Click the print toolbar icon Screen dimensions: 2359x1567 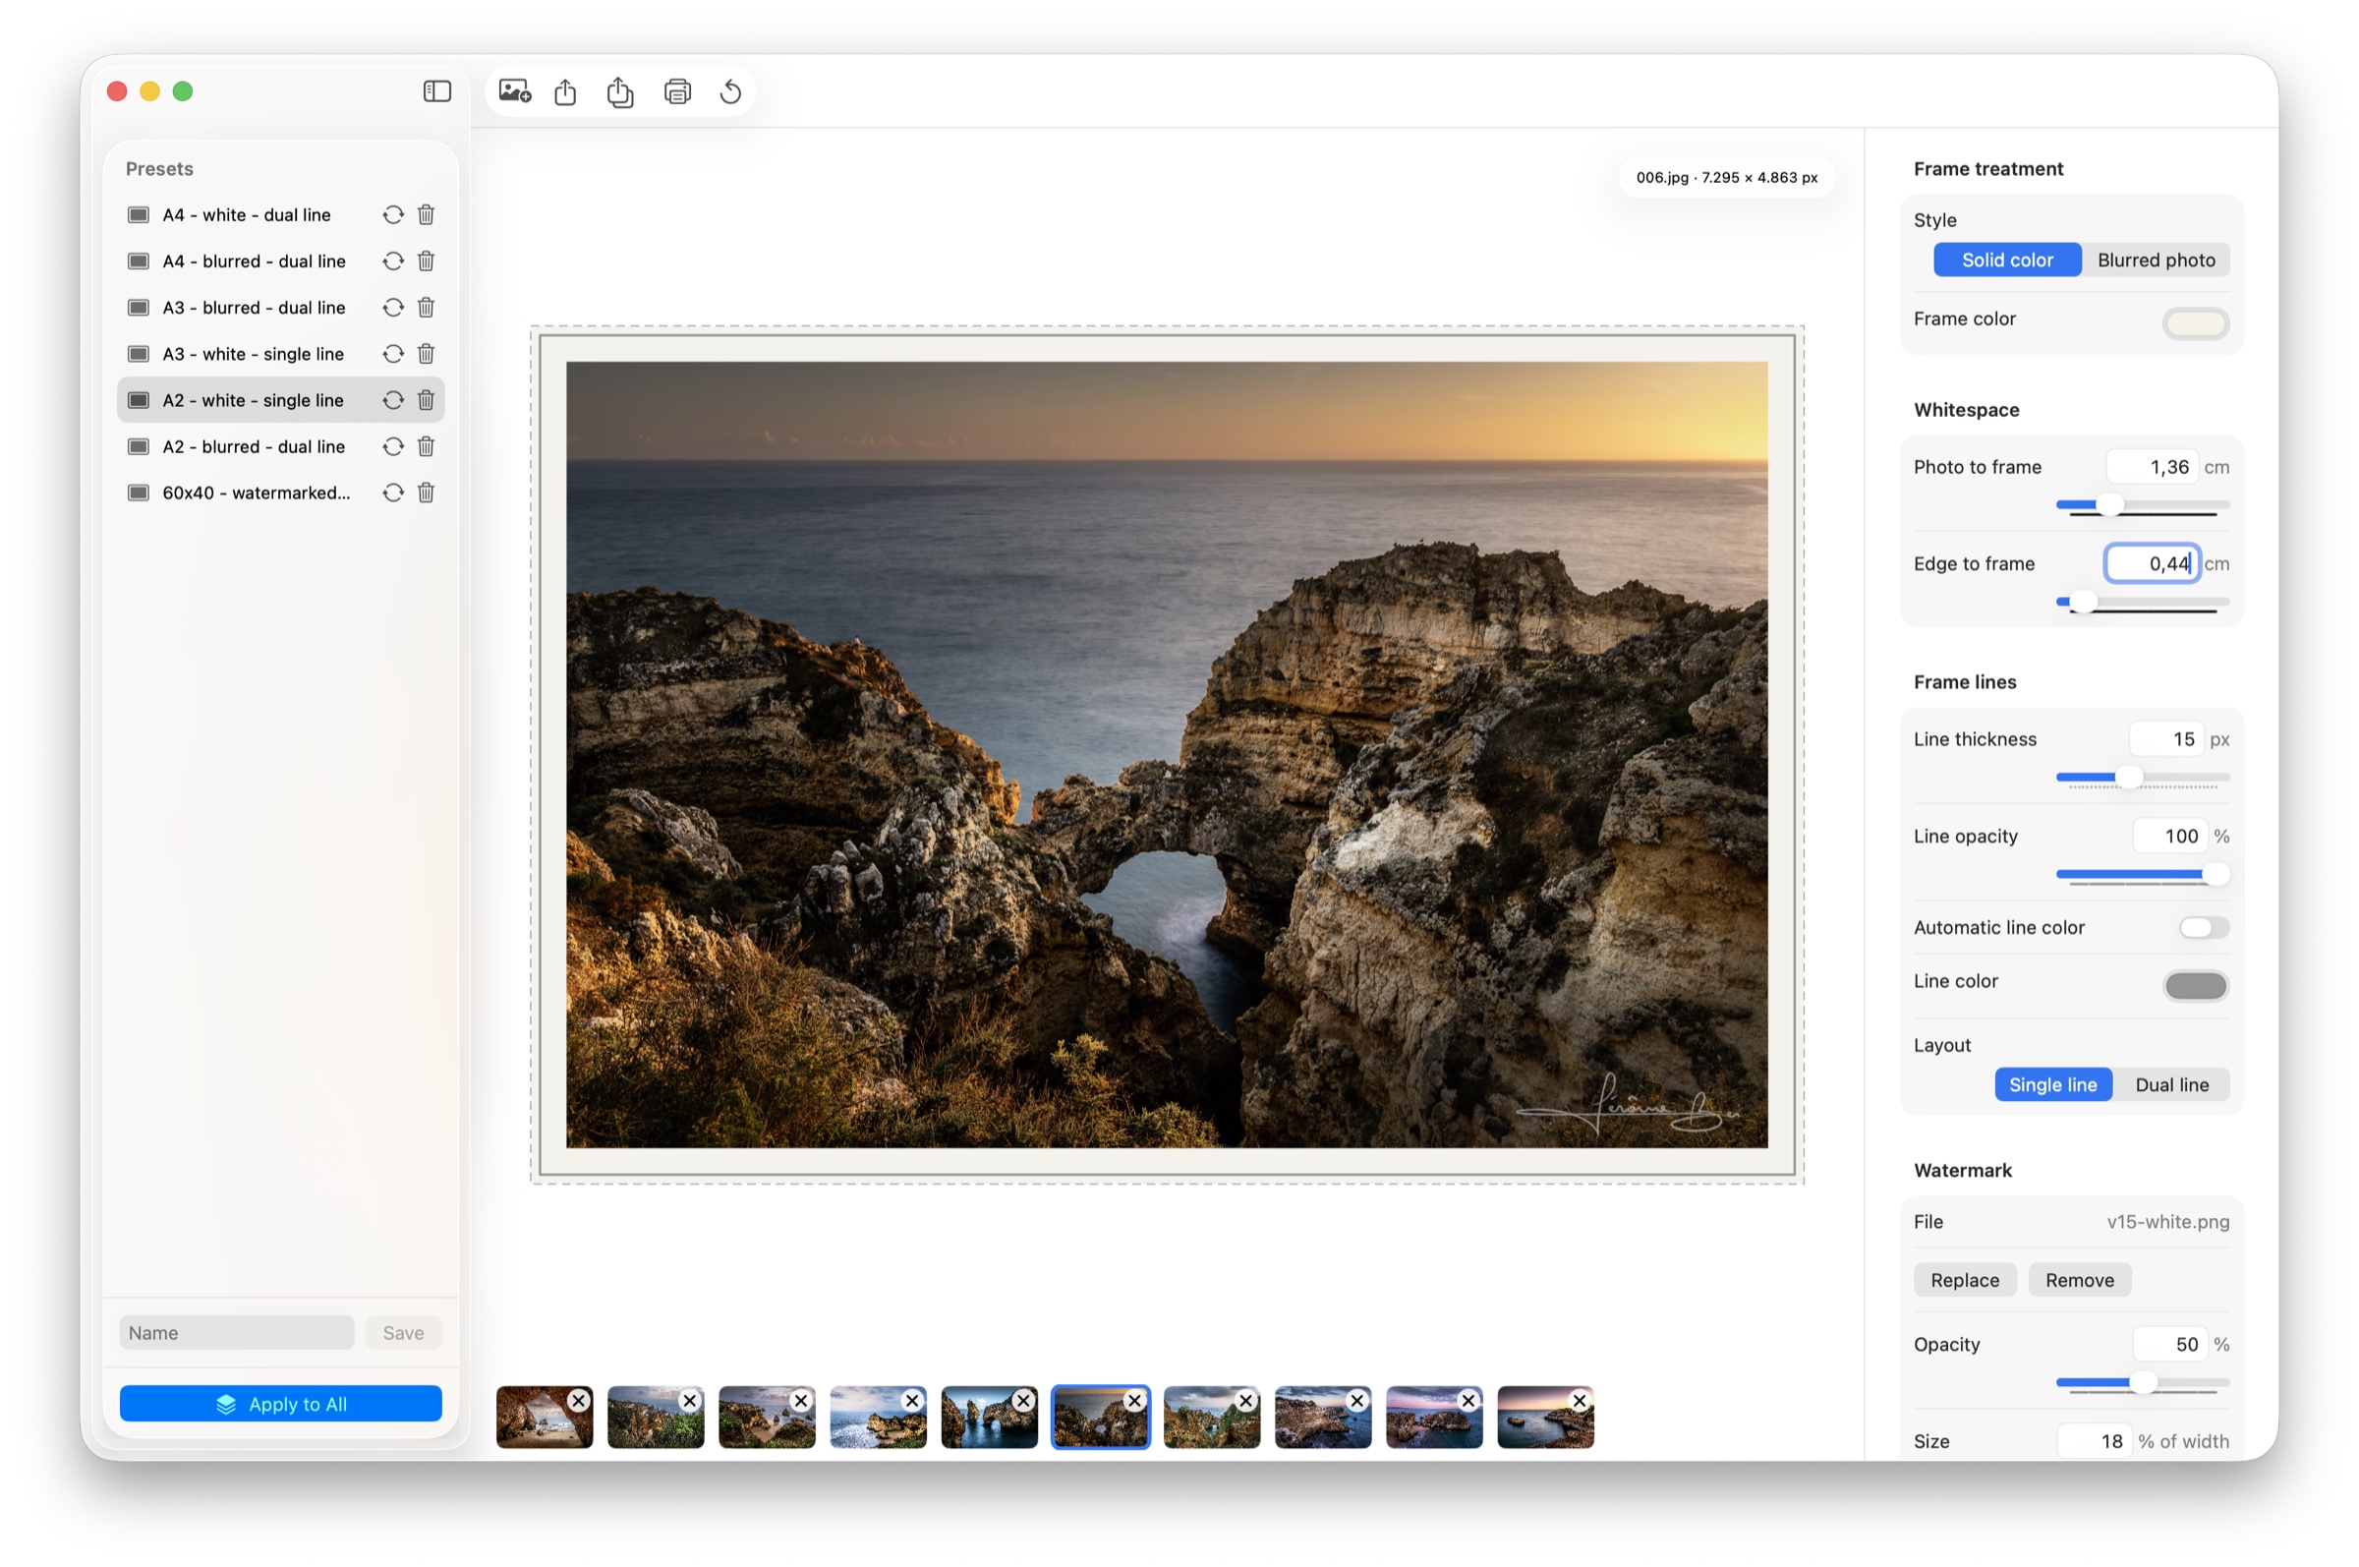677,92
